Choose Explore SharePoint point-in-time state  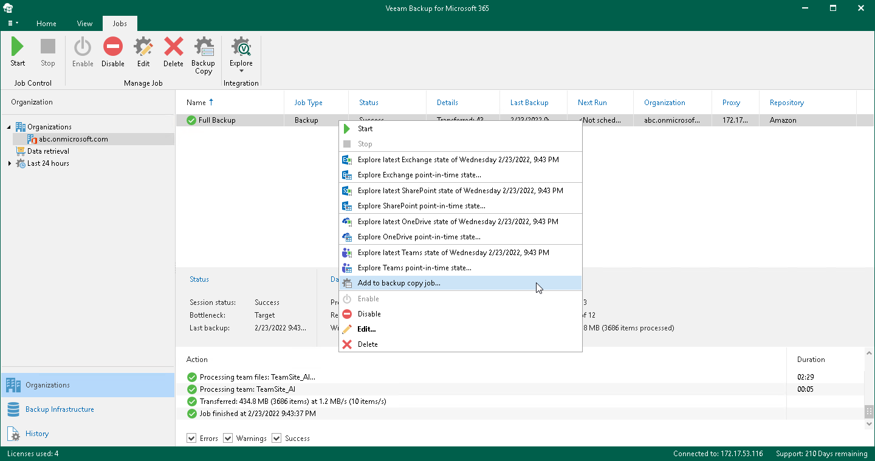(461, 206)
